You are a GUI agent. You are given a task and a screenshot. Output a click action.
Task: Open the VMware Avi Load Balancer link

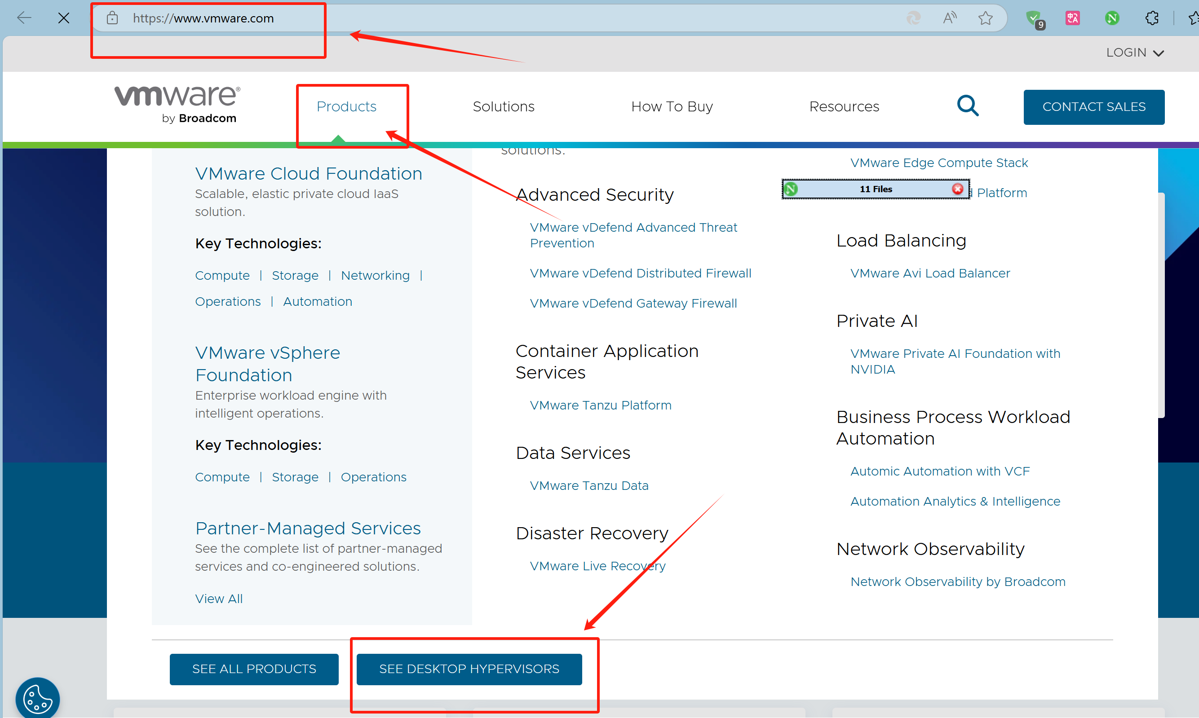pyautogui.click(x=929, y=273)
